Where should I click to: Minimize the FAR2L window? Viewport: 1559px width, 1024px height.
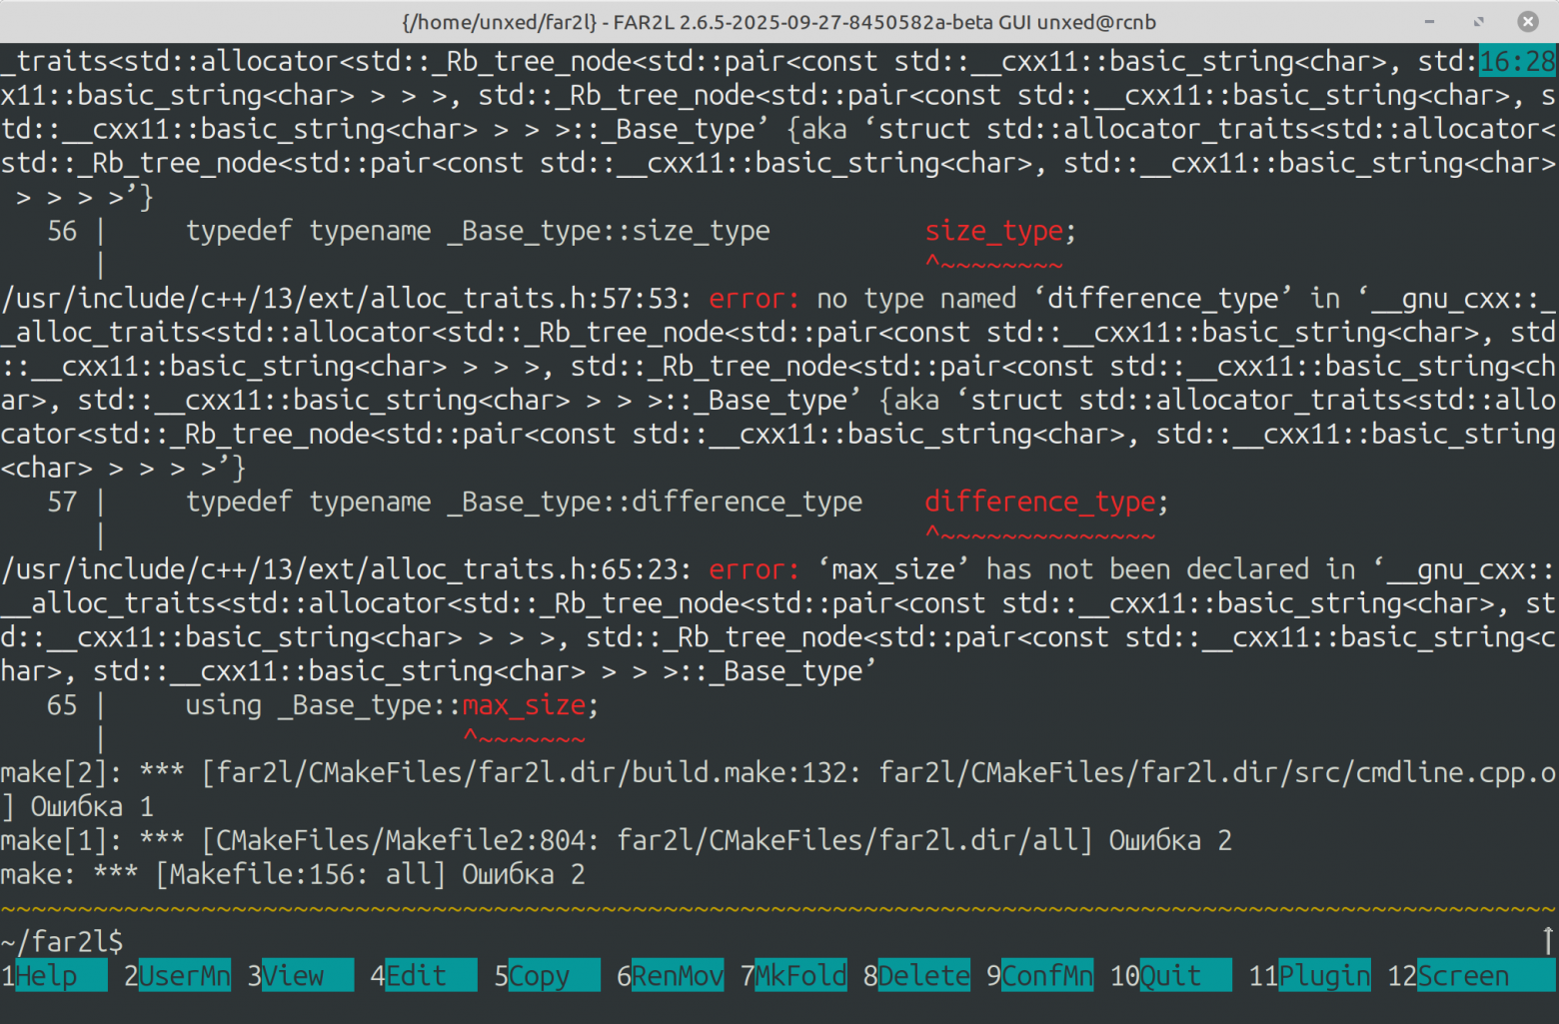1430,21
